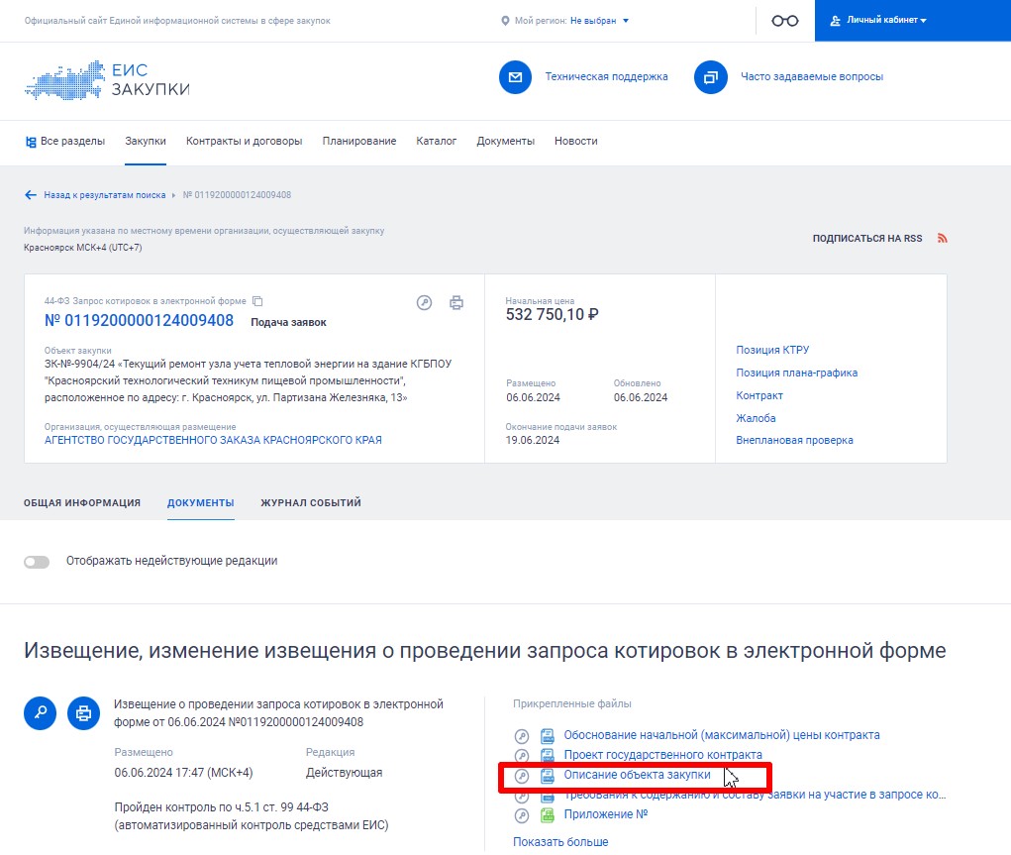Click the blue round signature view button
The height and width of the screenshot is (855, 1011).
pyautogui.click(x=40, y=713)
